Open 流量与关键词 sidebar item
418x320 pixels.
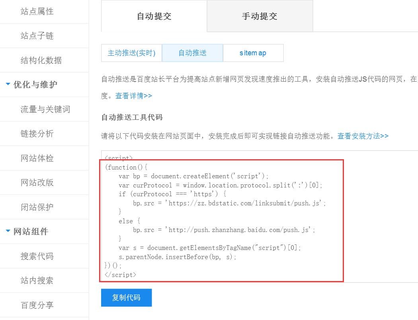coord(45,109)
